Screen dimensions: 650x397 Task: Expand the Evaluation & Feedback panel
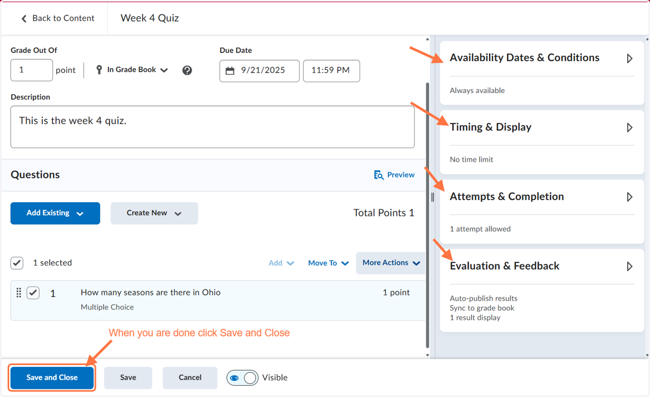pyautogui.click(x=629, y=266)
